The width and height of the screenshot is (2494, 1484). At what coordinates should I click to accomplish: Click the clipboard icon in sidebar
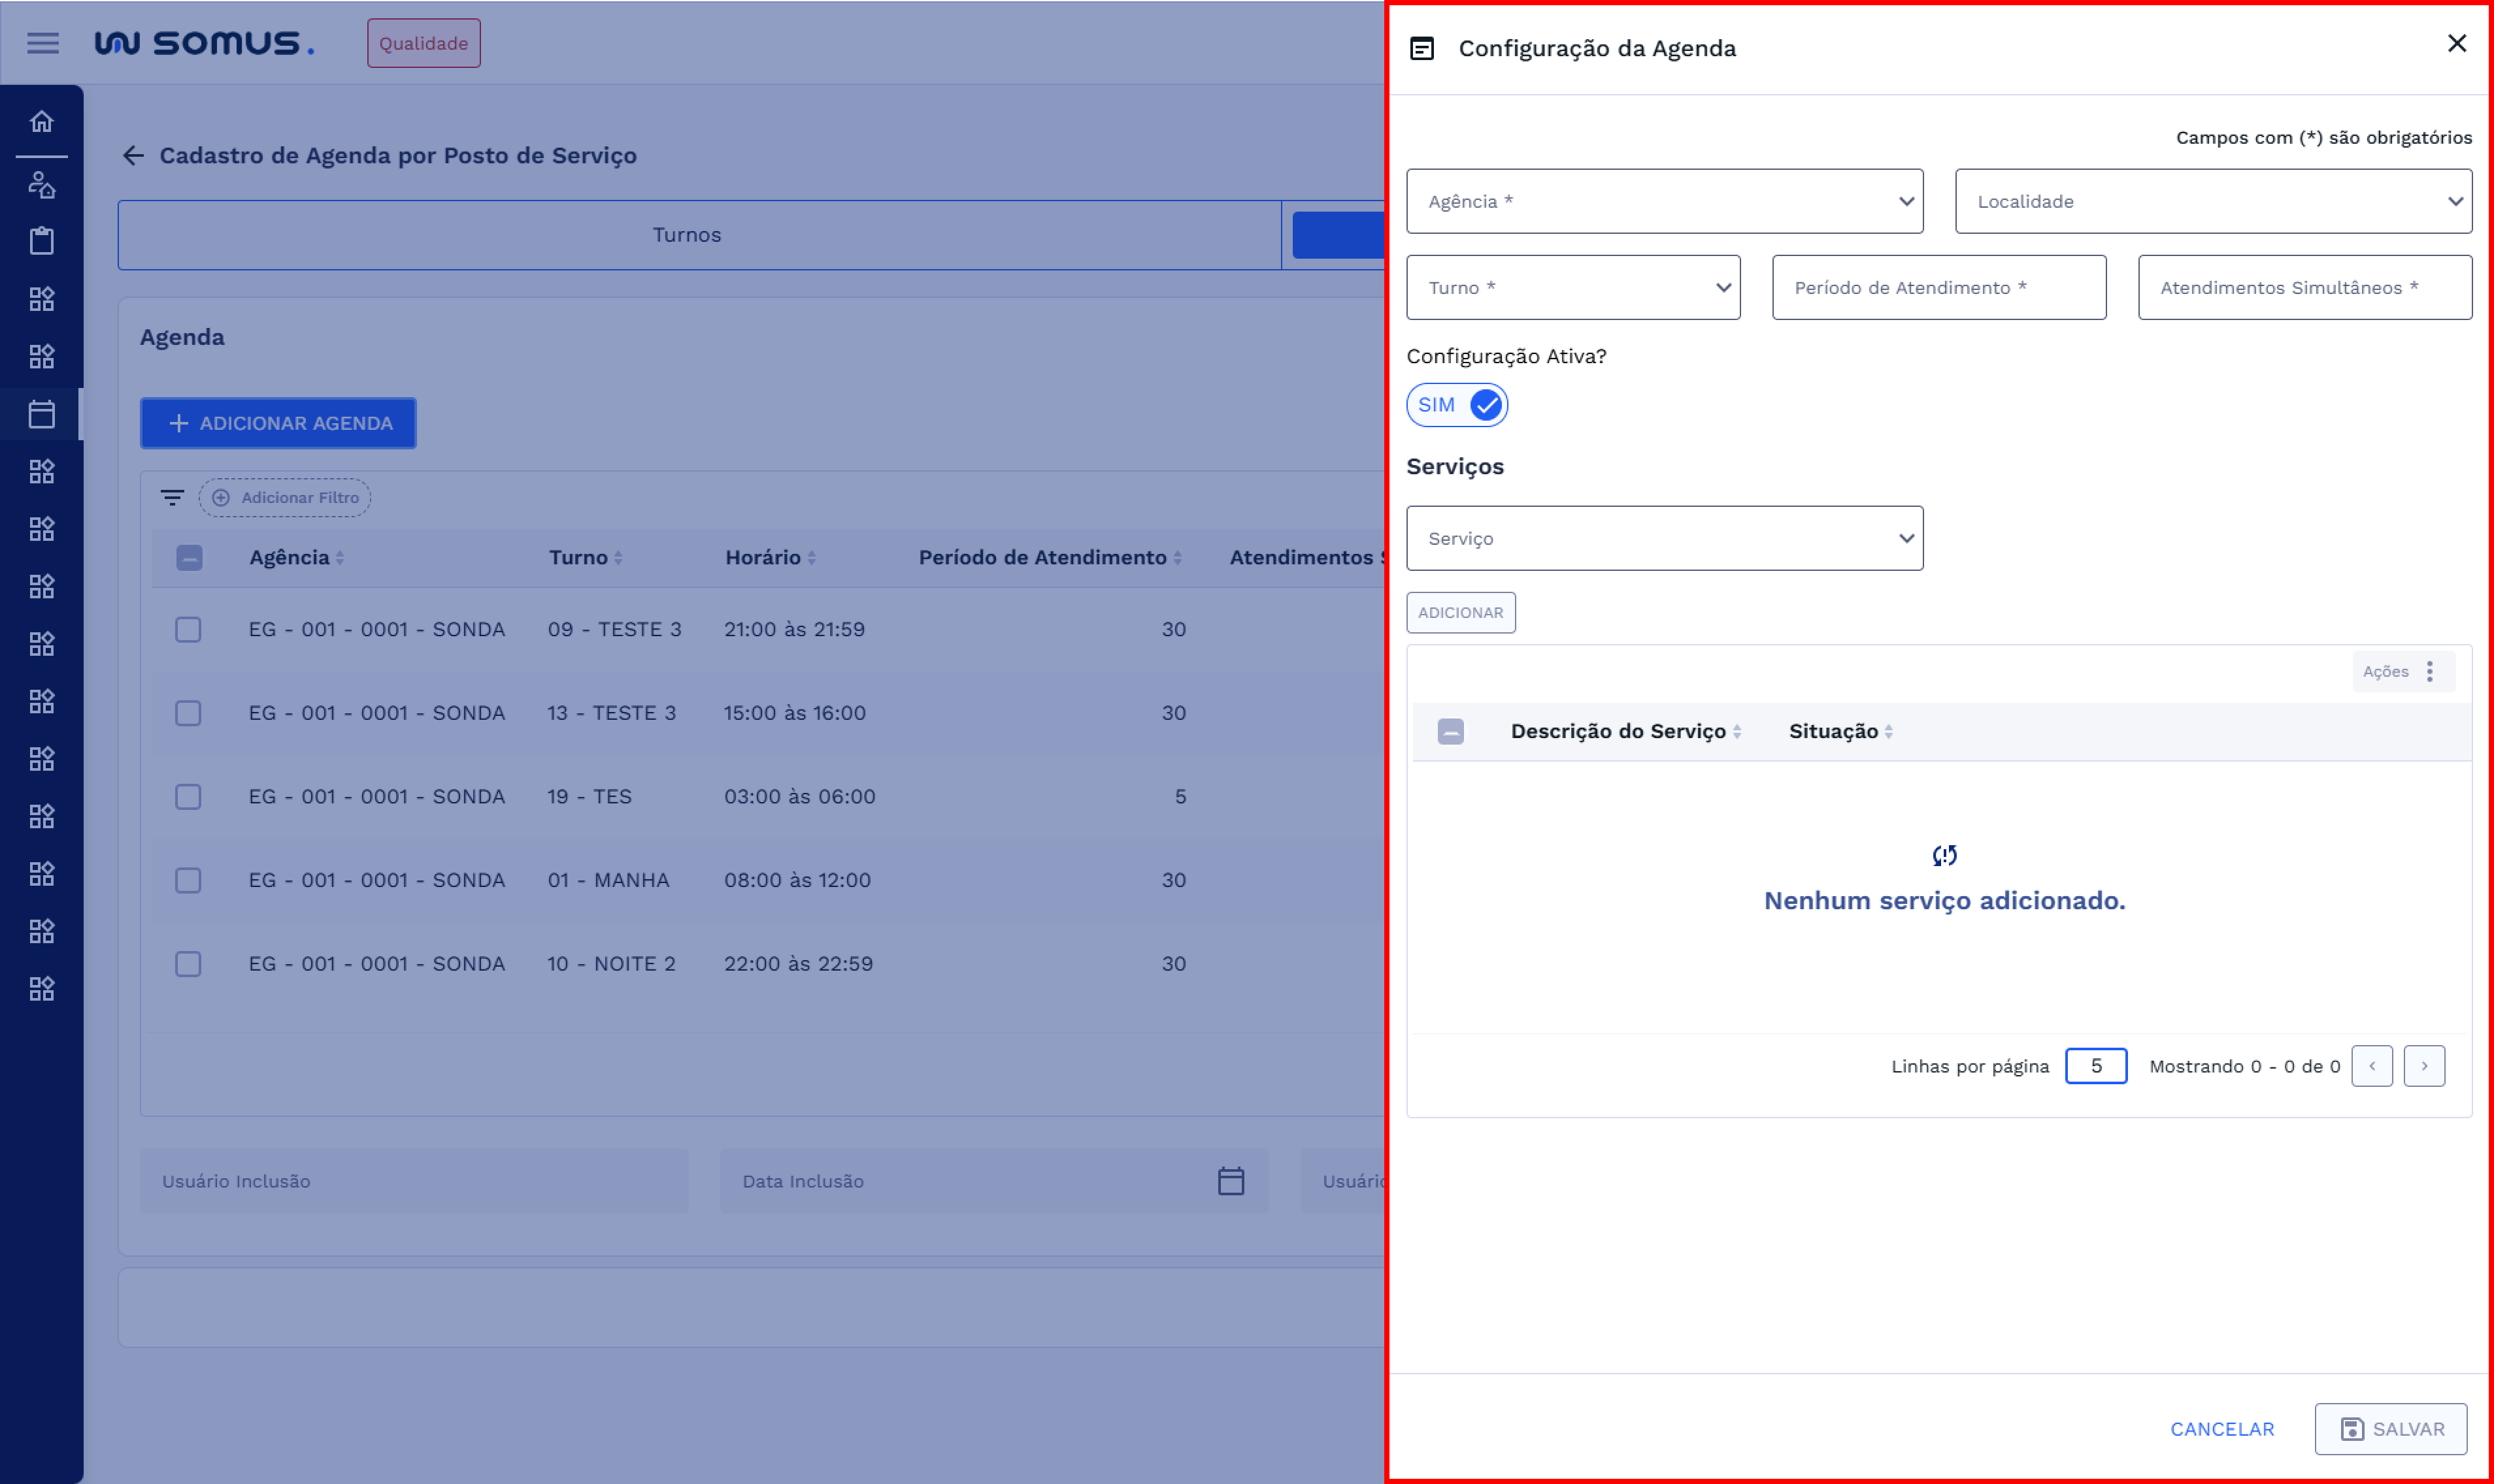click(x=41, y=241)
